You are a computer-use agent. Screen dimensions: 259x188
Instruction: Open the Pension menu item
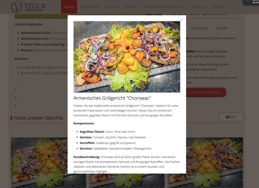pyautogui.click(x=111, y=7)
